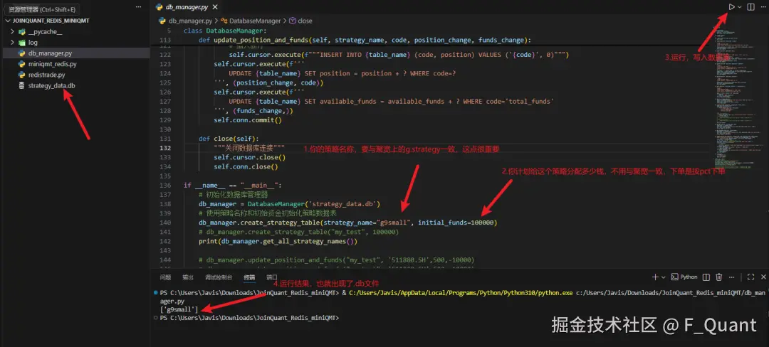Open redistrade.py in the explorer
This screenshot has width=769, height=347.
(75, 75)
